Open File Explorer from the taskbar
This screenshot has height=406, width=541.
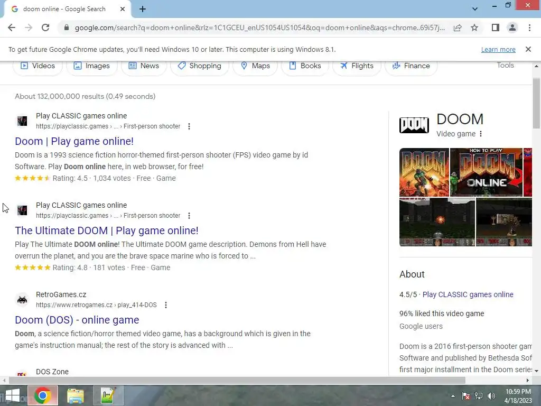(x=75, y=395)
